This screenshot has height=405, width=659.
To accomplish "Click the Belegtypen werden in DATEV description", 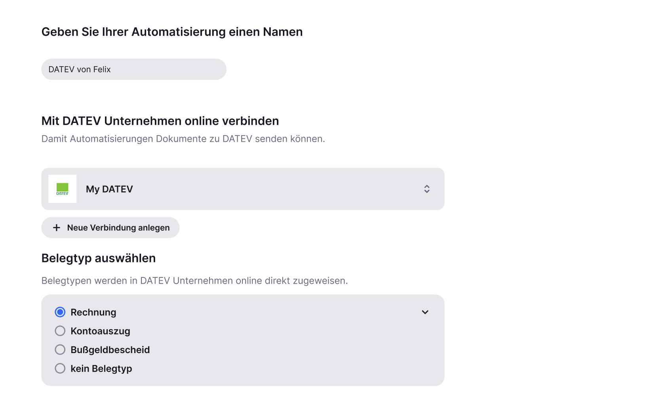I will [195, 281].
